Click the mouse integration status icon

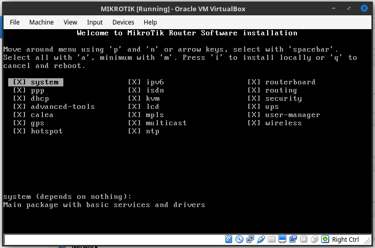point(314,239)
